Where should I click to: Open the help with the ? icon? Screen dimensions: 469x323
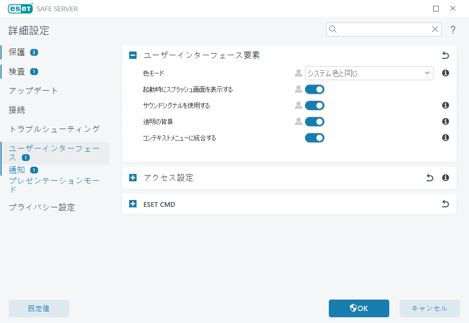(452, 30)
